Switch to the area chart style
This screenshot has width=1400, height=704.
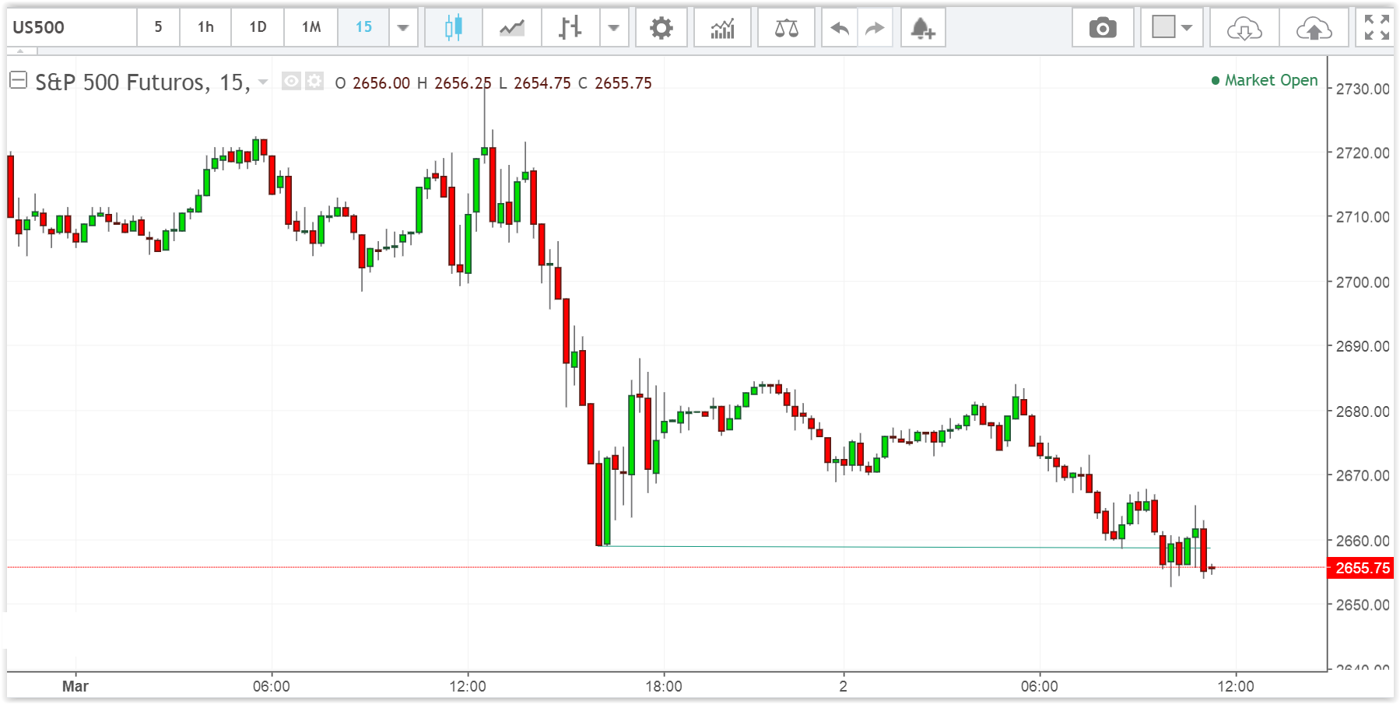511,28
